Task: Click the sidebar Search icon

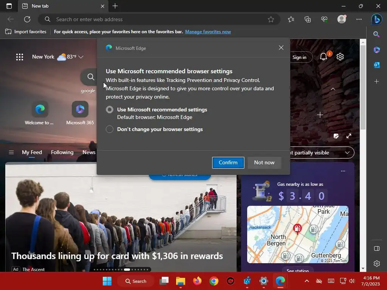Action: point(376,34)
